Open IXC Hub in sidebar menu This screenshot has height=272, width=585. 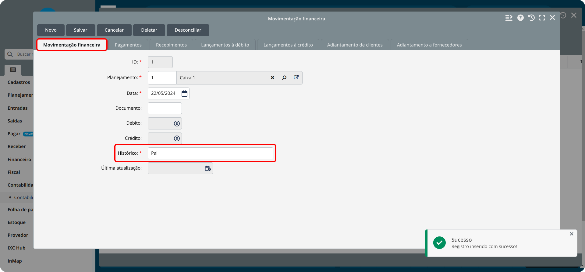pos(16,248)
